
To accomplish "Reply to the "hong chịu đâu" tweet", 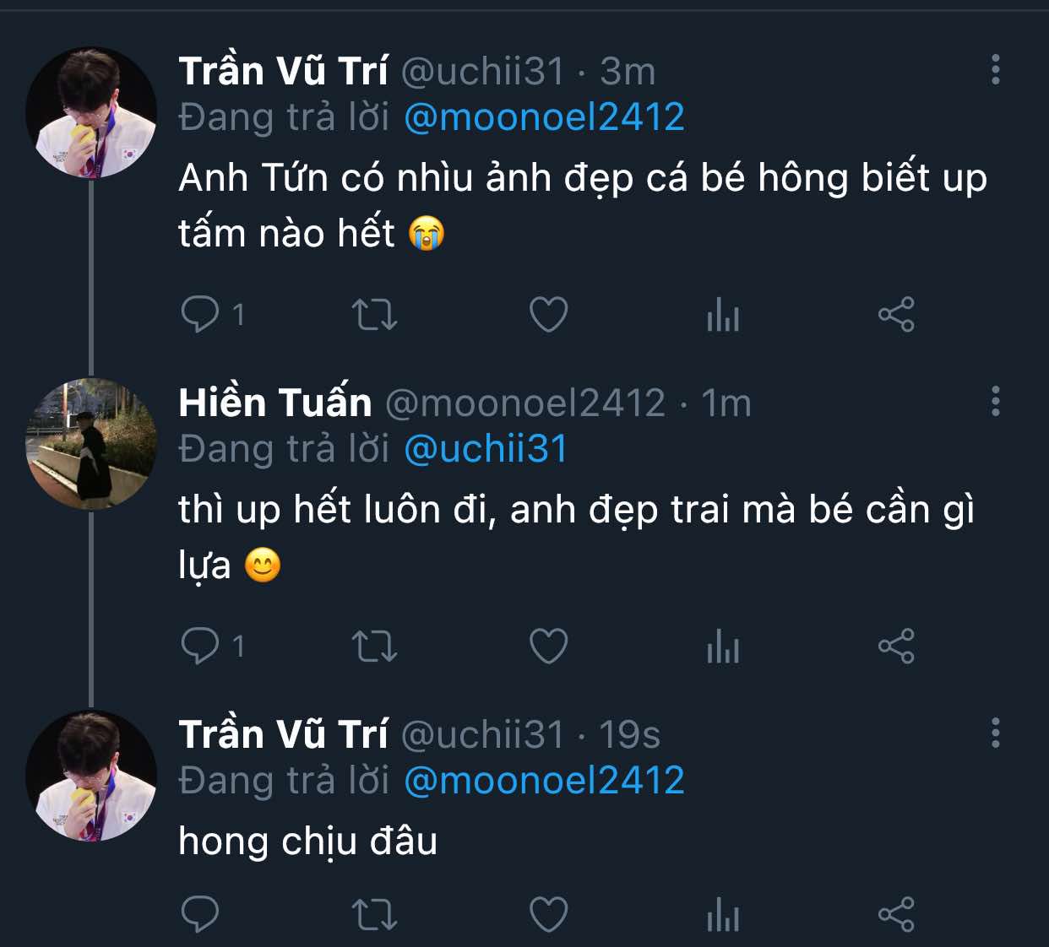I will tap(200, 915).
